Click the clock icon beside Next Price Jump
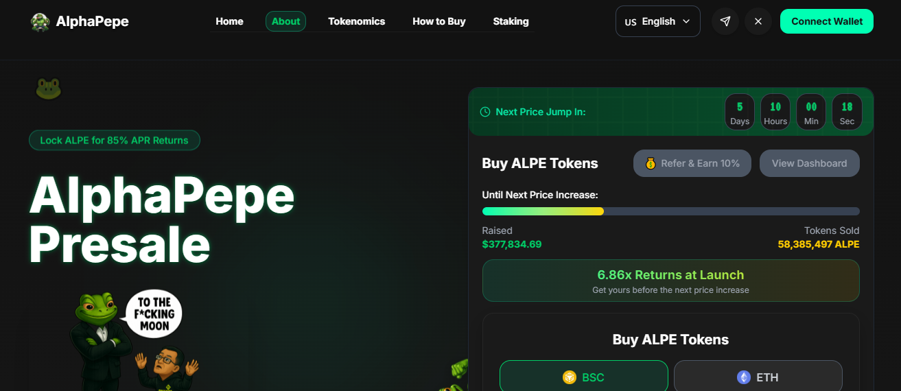Screen dimensions: 901x391 (485, 112)
